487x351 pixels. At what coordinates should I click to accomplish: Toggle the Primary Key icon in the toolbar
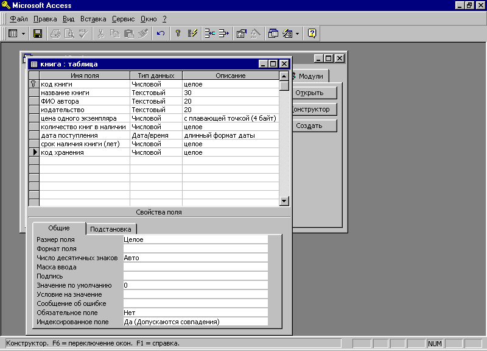178,34
